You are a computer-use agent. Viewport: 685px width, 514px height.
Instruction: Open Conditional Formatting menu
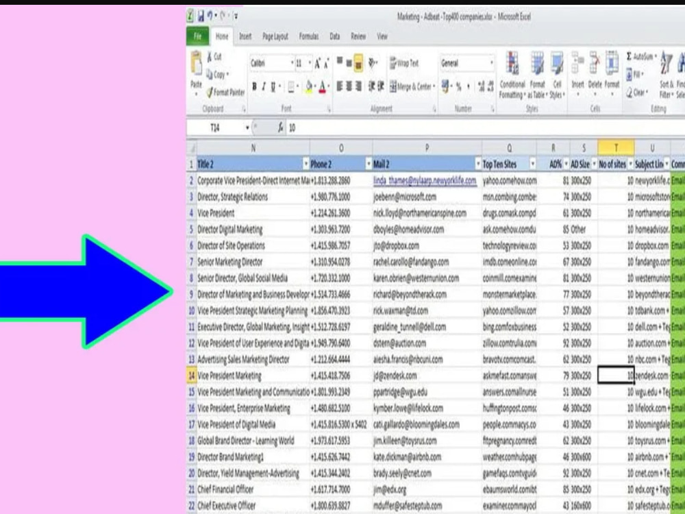click(512, 75)
